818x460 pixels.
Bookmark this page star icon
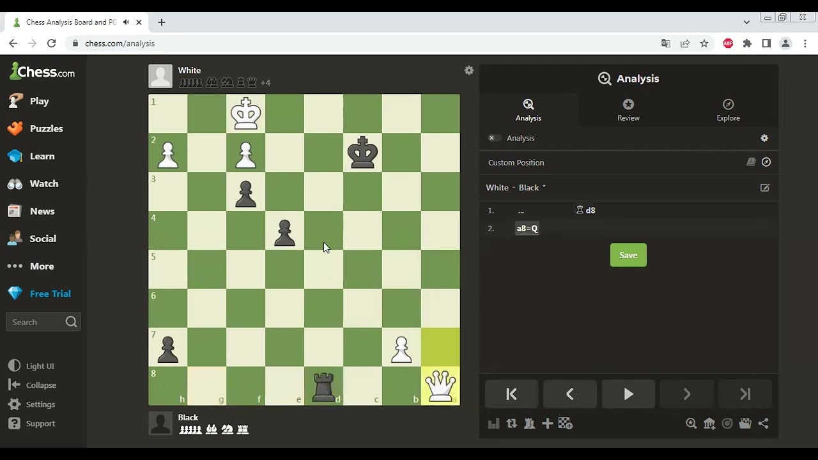[x=704, y=43]
